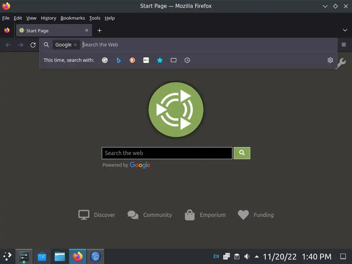Open the Help menu
The image size is (352, 264).
pos(110,18)
